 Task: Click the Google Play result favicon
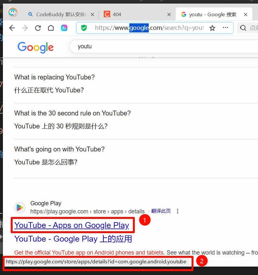pos(20,208)
